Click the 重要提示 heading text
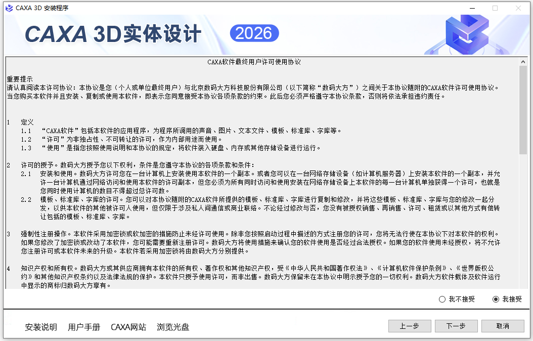Image resolution: width=533 pixels, height=341 pixels. click(x=20, y=79)
